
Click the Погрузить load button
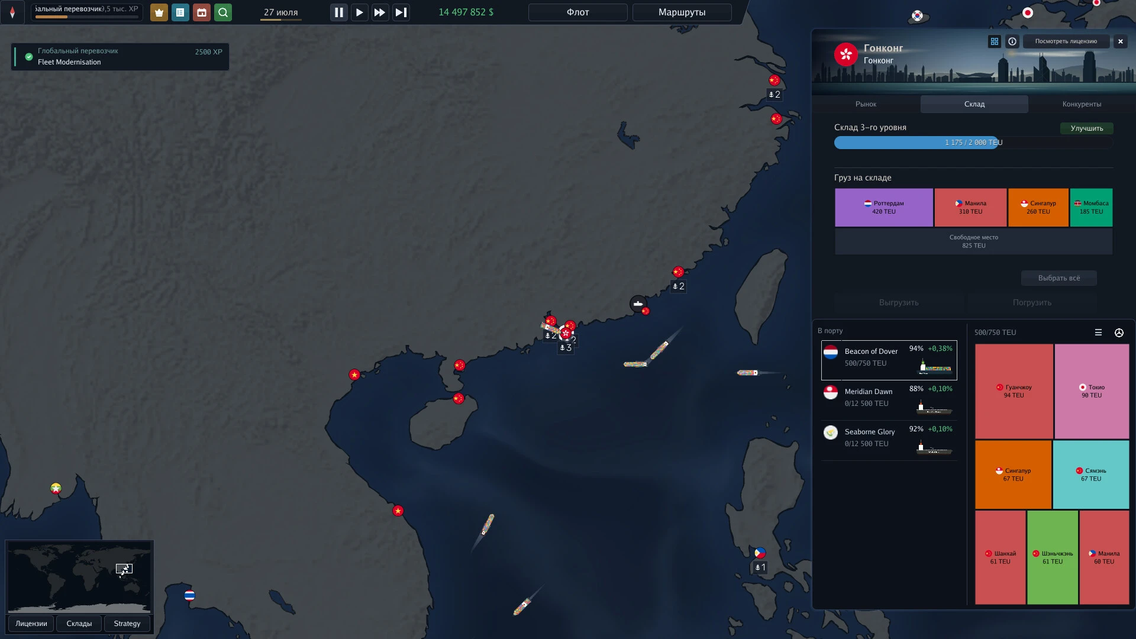pyautogui.click(x=1032, y=302)
